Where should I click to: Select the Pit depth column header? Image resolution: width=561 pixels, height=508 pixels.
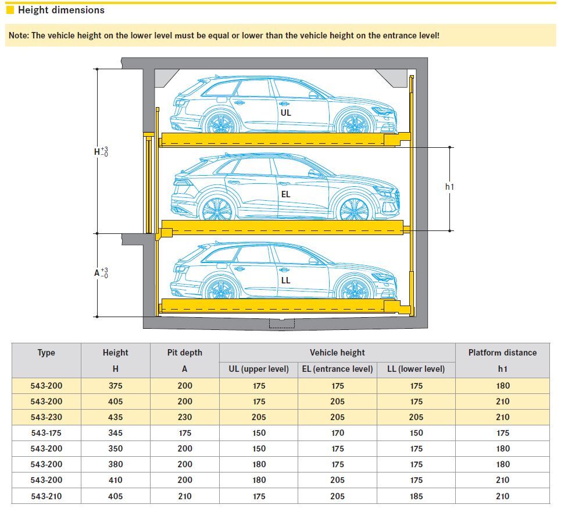[184, 353]
